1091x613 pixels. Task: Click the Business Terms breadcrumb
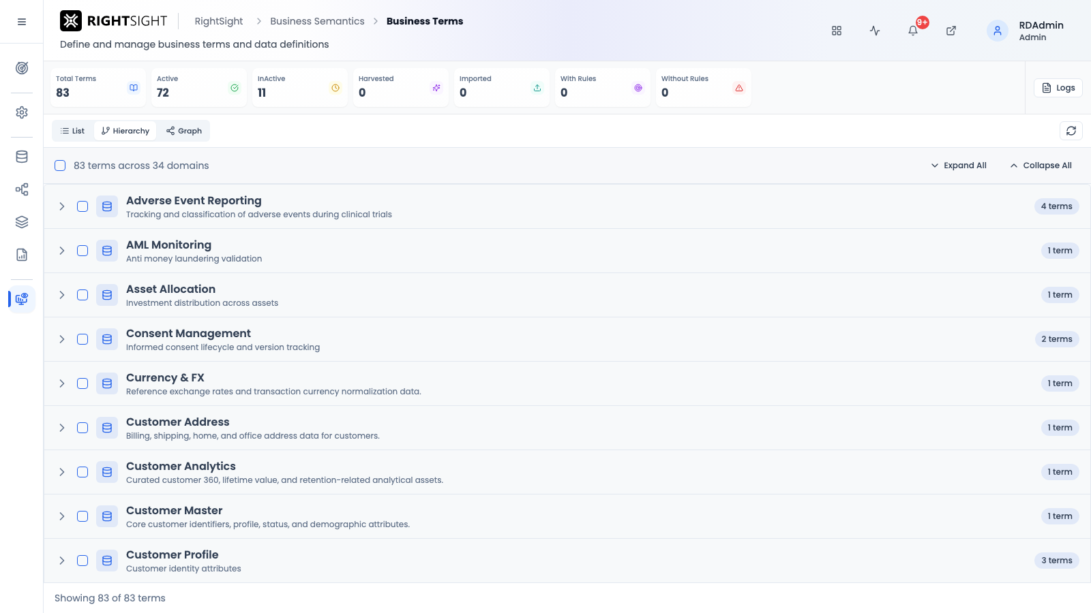pos(425,21)
